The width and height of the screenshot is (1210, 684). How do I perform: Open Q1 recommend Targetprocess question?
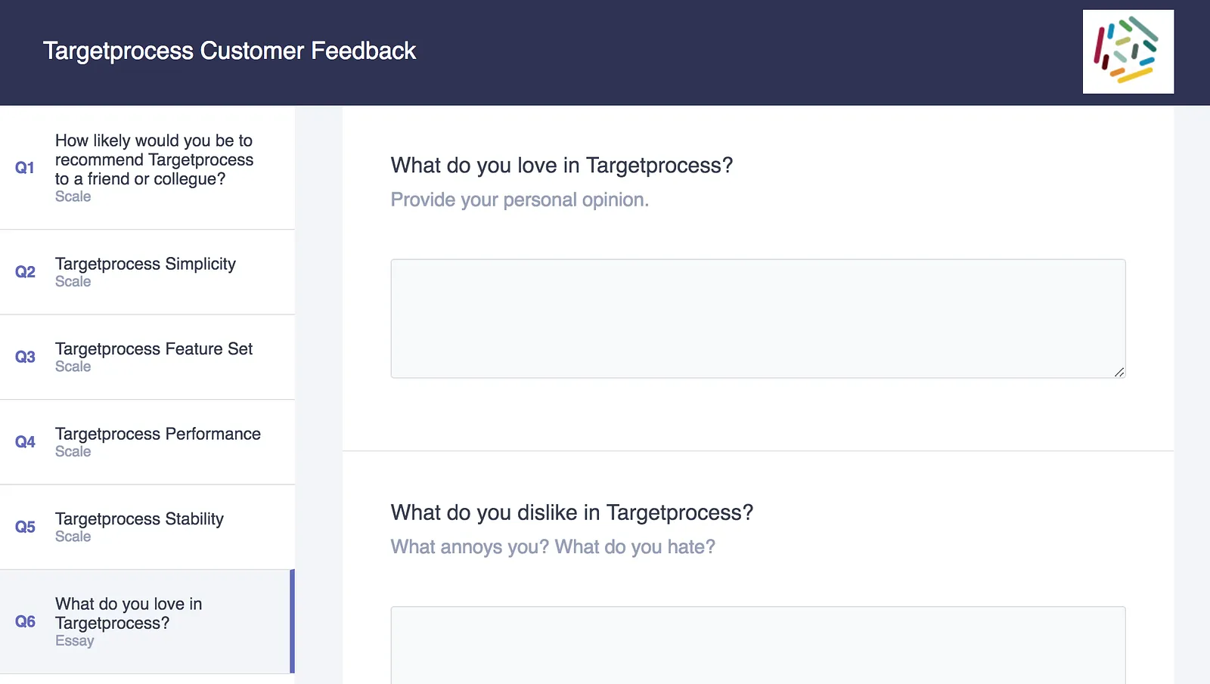(147, 168)
